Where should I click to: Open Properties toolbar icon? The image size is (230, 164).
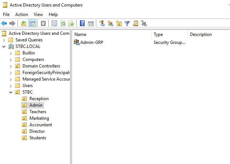pyautogui.click(x=54, y=23)
